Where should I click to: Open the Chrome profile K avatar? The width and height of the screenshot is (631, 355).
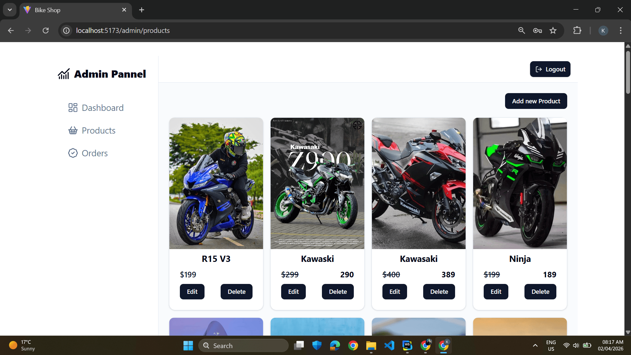[x=603, y=30]
